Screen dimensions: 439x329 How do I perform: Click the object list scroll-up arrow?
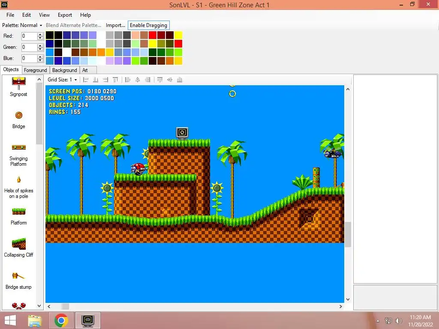tap(39, 79)
